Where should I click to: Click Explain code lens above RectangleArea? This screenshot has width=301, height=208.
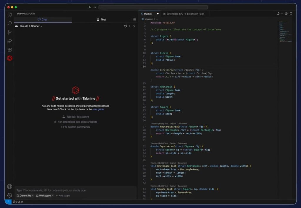pos(173,124)
